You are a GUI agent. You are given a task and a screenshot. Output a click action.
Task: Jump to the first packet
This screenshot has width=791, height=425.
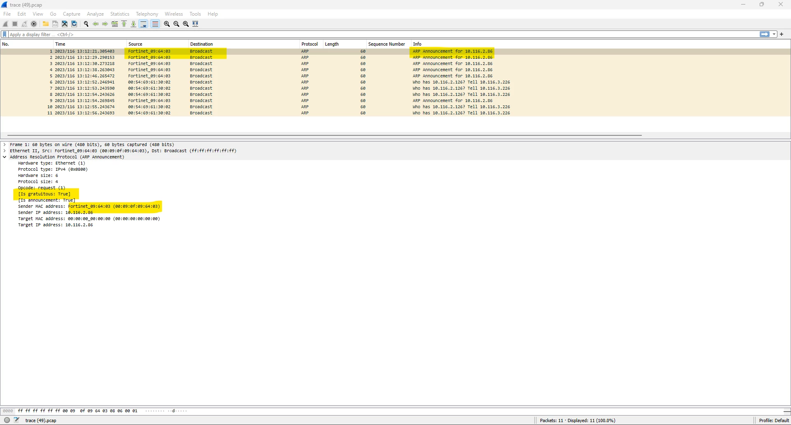124,24
